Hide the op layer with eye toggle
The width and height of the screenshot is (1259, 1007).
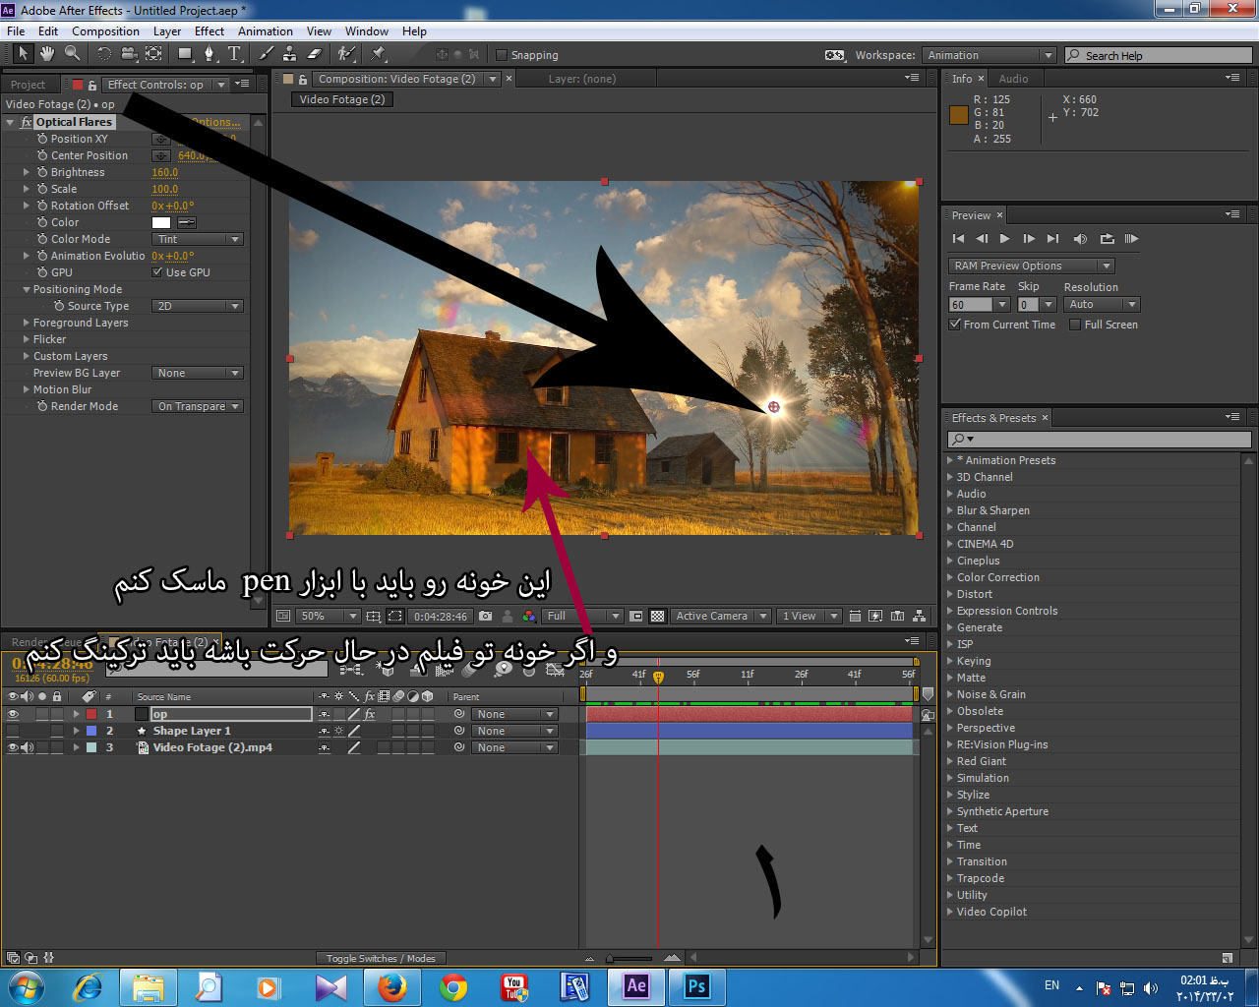(13, 714)
